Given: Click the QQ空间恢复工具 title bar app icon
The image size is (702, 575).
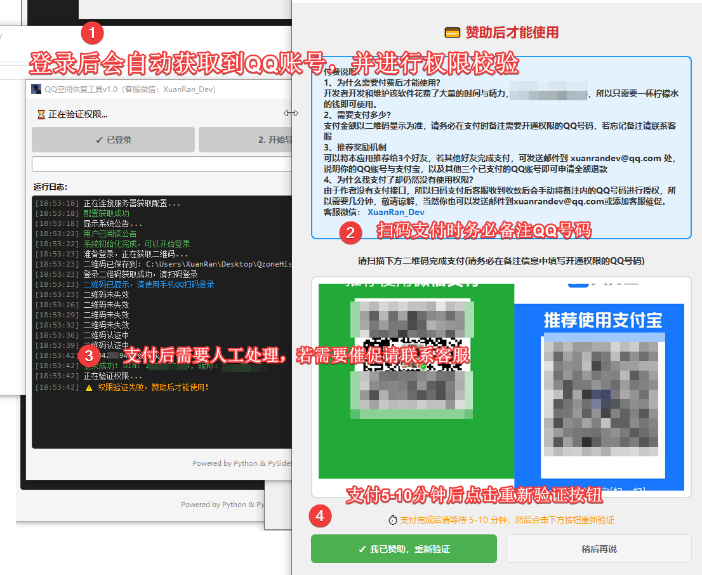Looking at the screenshot, I should coord(36,89).
